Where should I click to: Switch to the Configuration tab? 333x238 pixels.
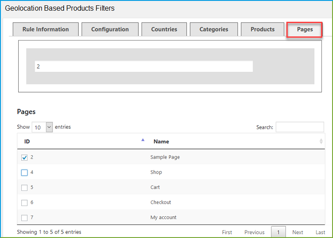[110, 29]
